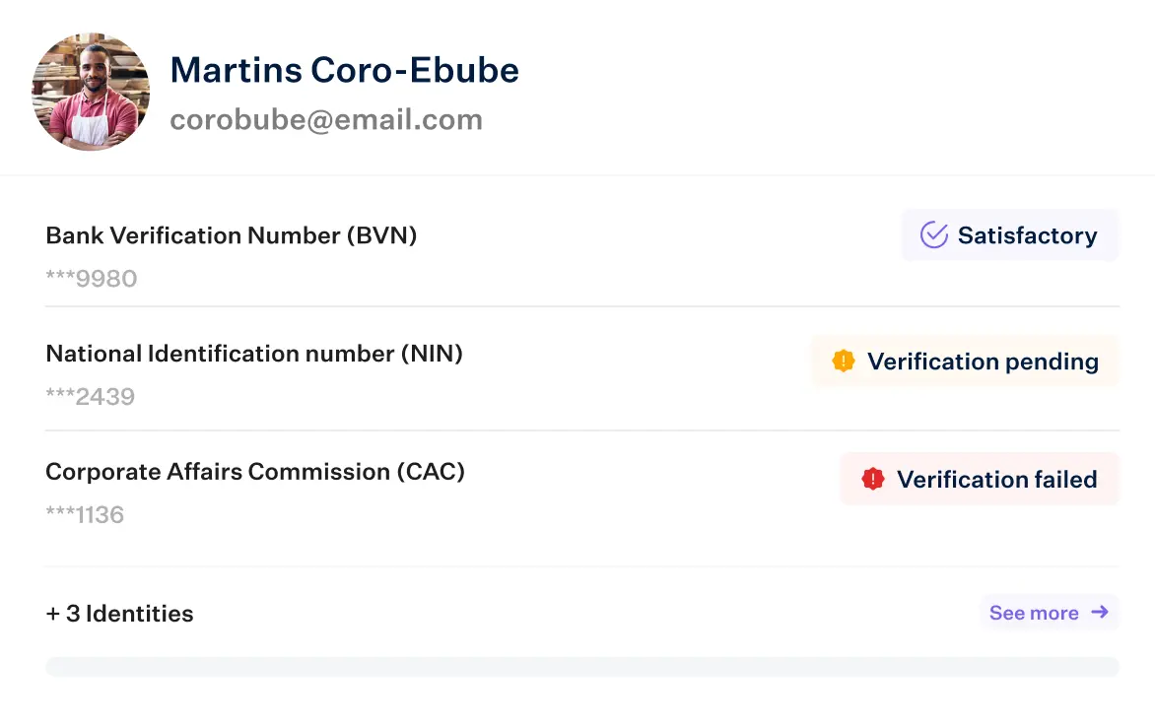Open the Martins Coro-Ebube profile photo

pyautogui.click(x=91, y=92)
